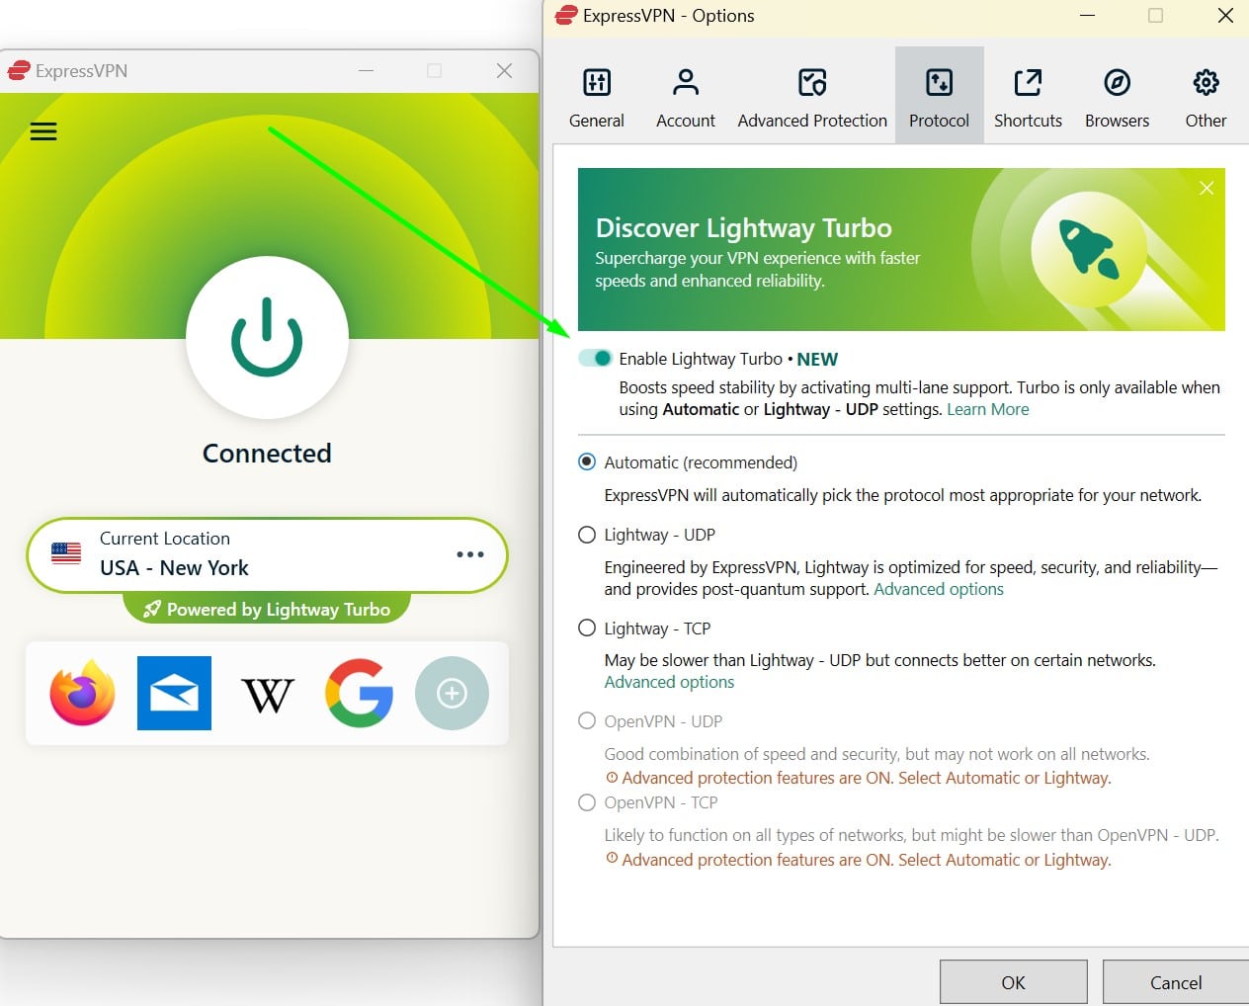Image resolution: width=1249 pixels, height=1006 pixels.
Task: Click the Powered by Lightway Turbo badge
Action: pos(267,609)
